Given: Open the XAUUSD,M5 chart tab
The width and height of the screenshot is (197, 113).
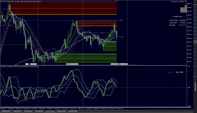Looking at the screenshot, I should click(x=39, y=111).
